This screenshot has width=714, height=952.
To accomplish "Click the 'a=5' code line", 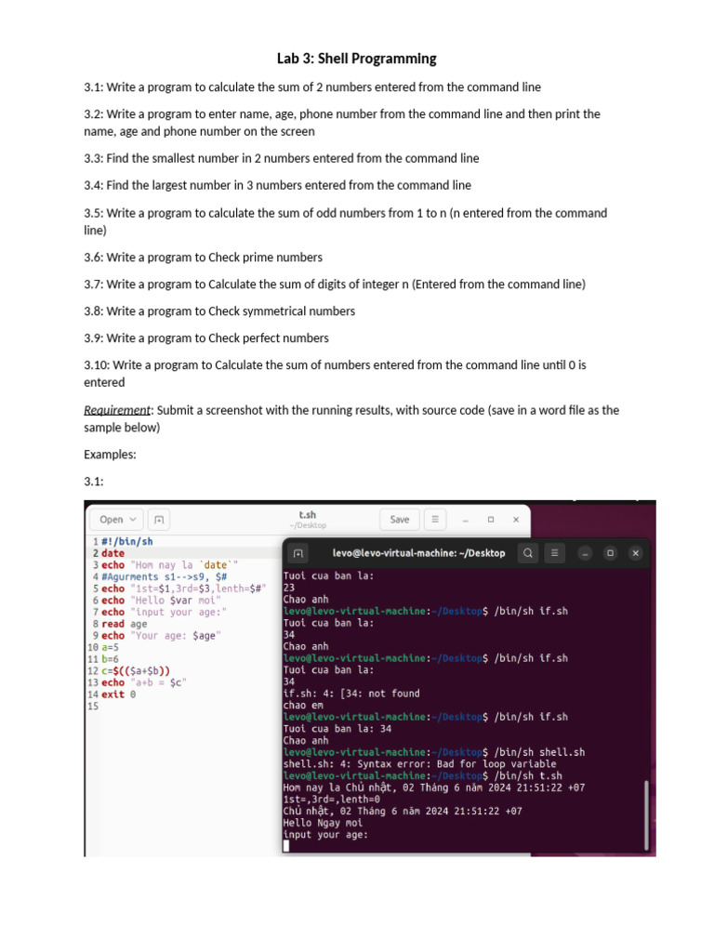I will coord(110,648).
